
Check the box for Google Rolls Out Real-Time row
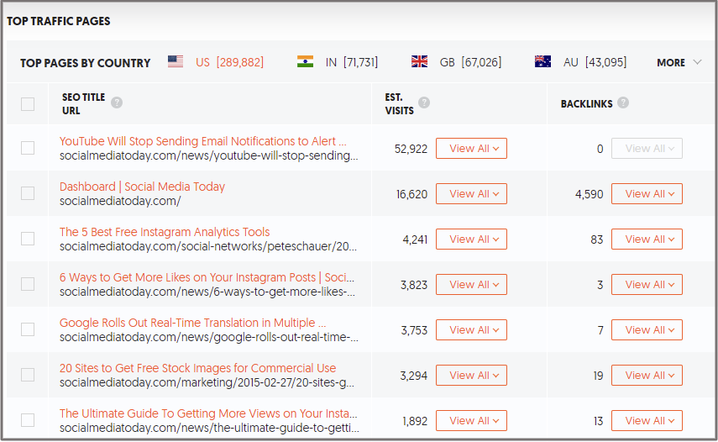pos(28,329)
